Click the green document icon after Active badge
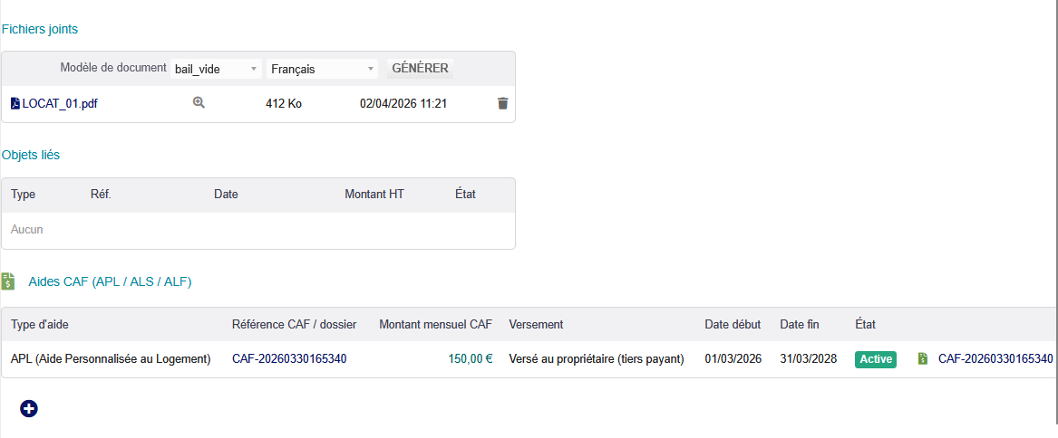The height and width of the screenshot is (438, 1058). point(922,359)
